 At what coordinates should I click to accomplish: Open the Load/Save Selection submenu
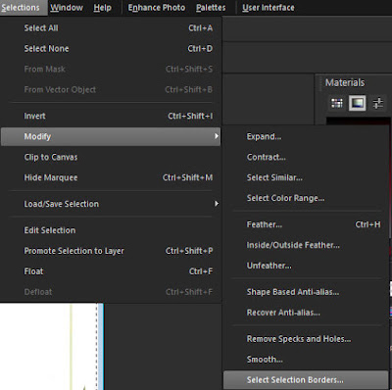tap(111, 204)
